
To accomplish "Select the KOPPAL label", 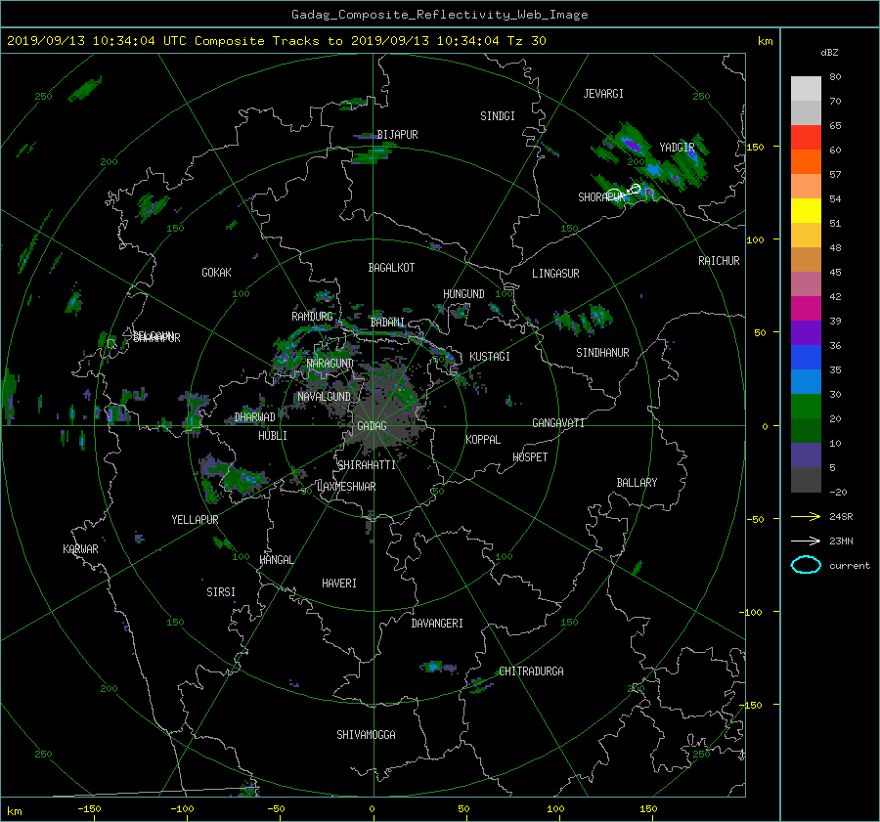I will click(x=483, y=439).
